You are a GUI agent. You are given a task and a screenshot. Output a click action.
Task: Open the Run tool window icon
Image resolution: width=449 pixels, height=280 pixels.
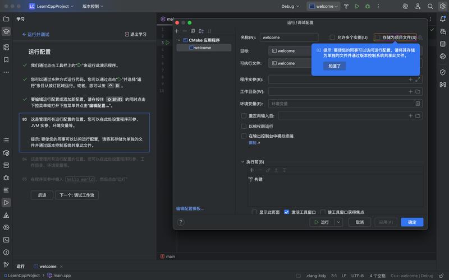point(6,203)
